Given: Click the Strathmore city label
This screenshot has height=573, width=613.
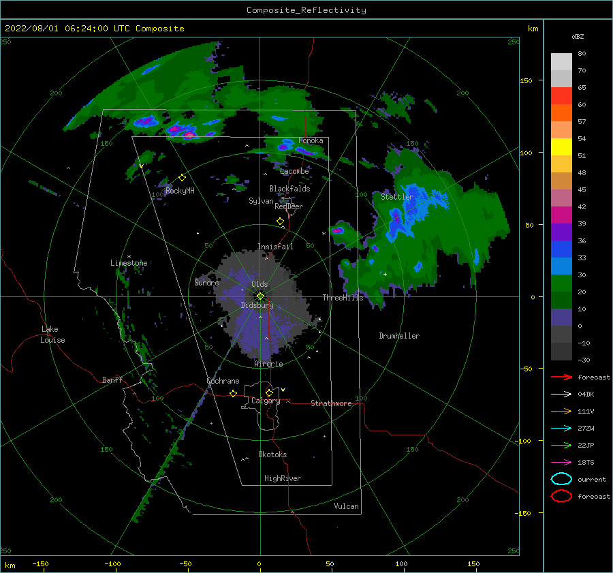Looking at the screenshot, I should tap(331, 403).
